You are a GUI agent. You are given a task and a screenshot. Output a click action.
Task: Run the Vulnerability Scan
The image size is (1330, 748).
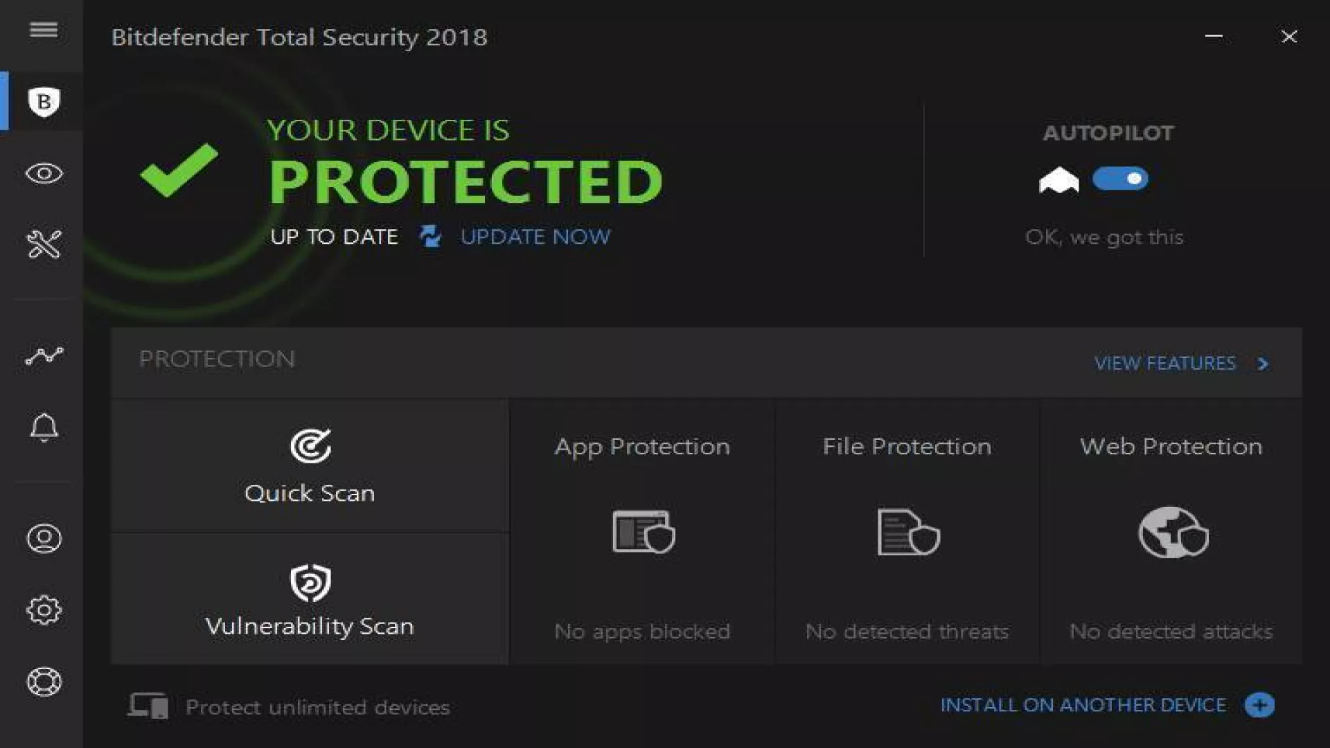[310, 600]
